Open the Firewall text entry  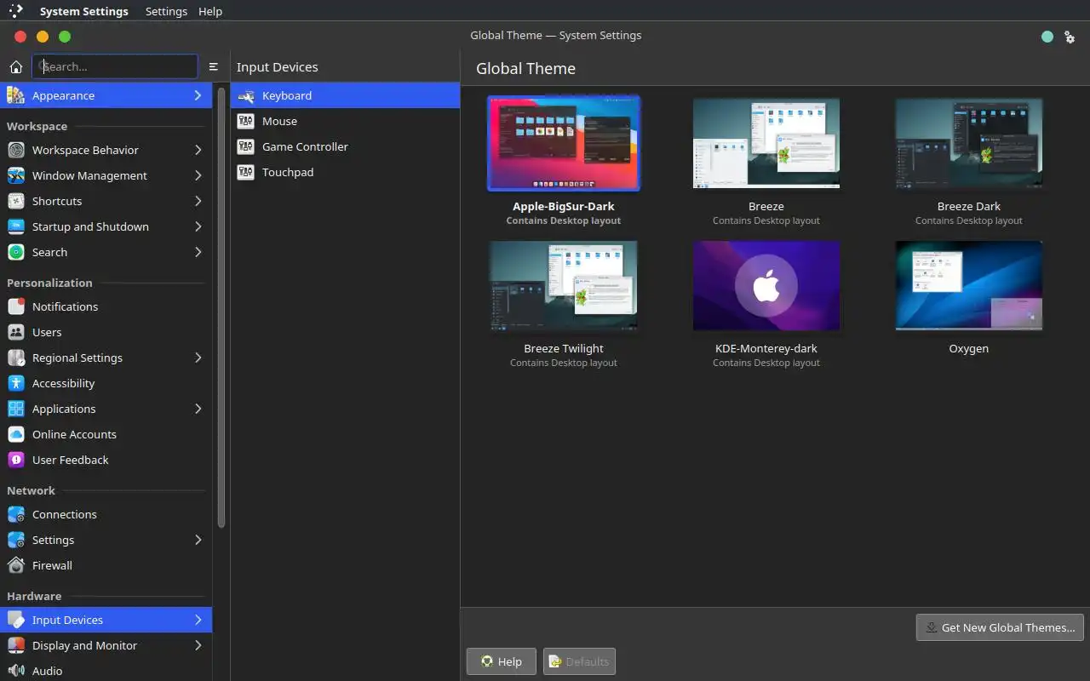tap(52, 565)
